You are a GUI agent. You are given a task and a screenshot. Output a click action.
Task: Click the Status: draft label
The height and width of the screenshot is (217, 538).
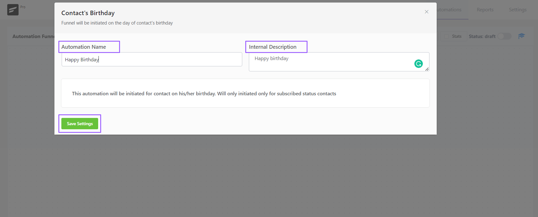[482, 36]
